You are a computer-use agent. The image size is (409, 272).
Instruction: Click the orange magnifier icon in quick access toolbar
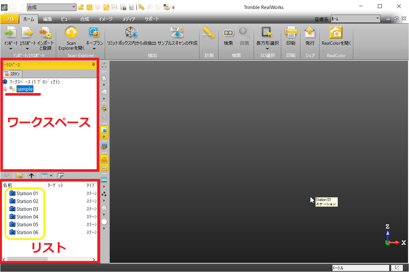(x=89, y=7)
